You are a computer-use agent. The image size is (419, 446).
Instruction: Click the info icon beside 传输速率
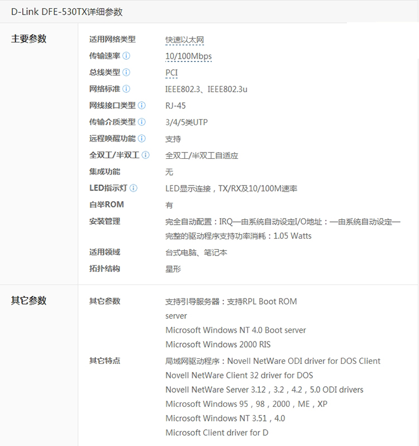[x=126, y=56]
